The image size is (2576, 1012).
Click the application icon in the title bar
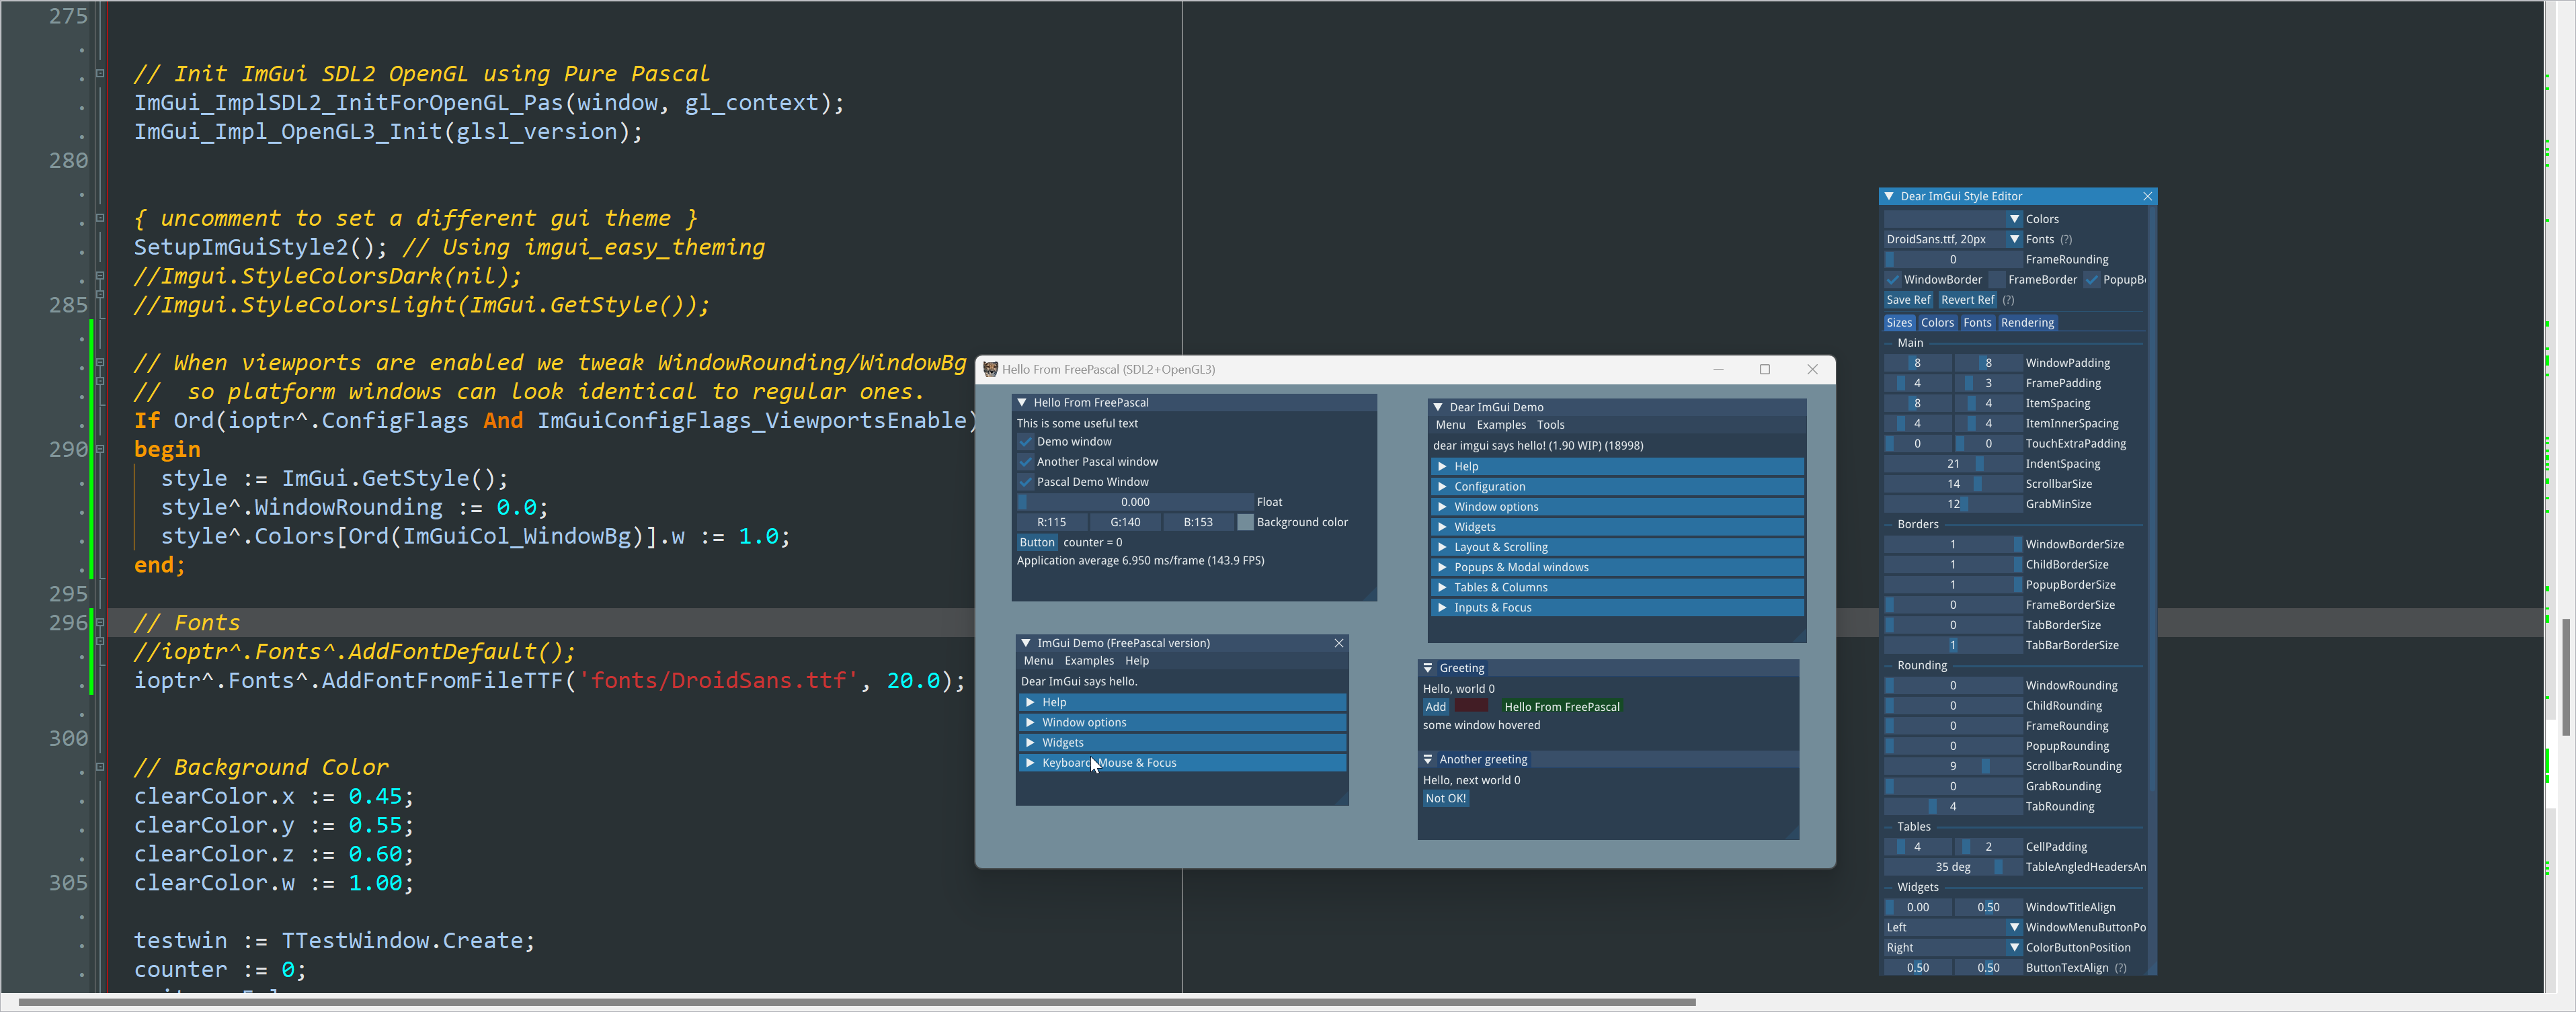pos(990,370)
